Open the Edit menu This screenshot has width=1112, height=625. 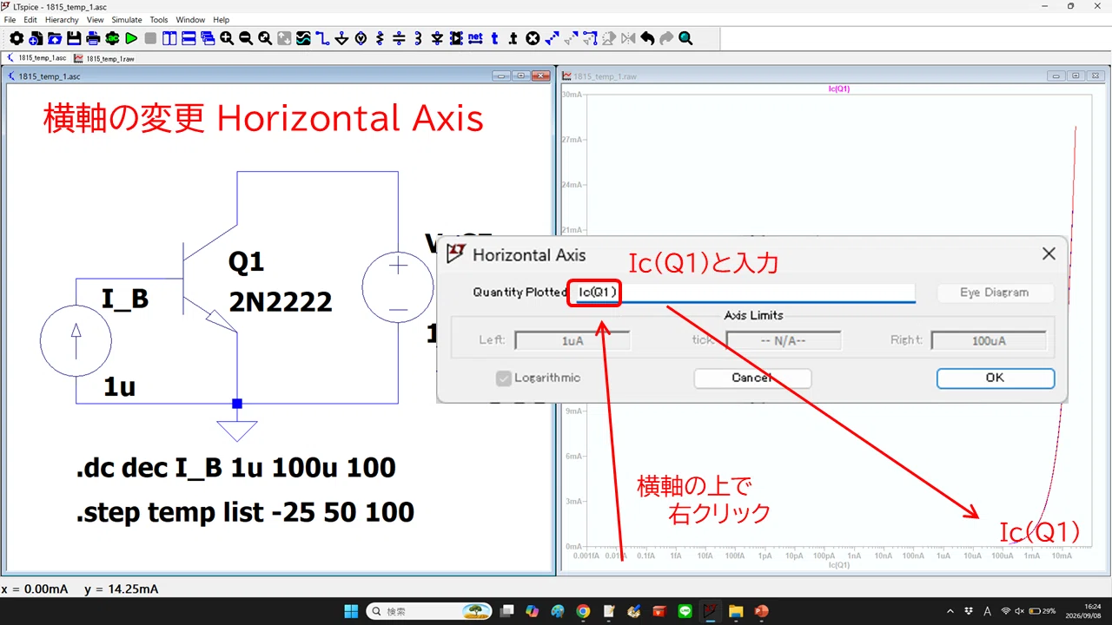click(x=30, y=19)
